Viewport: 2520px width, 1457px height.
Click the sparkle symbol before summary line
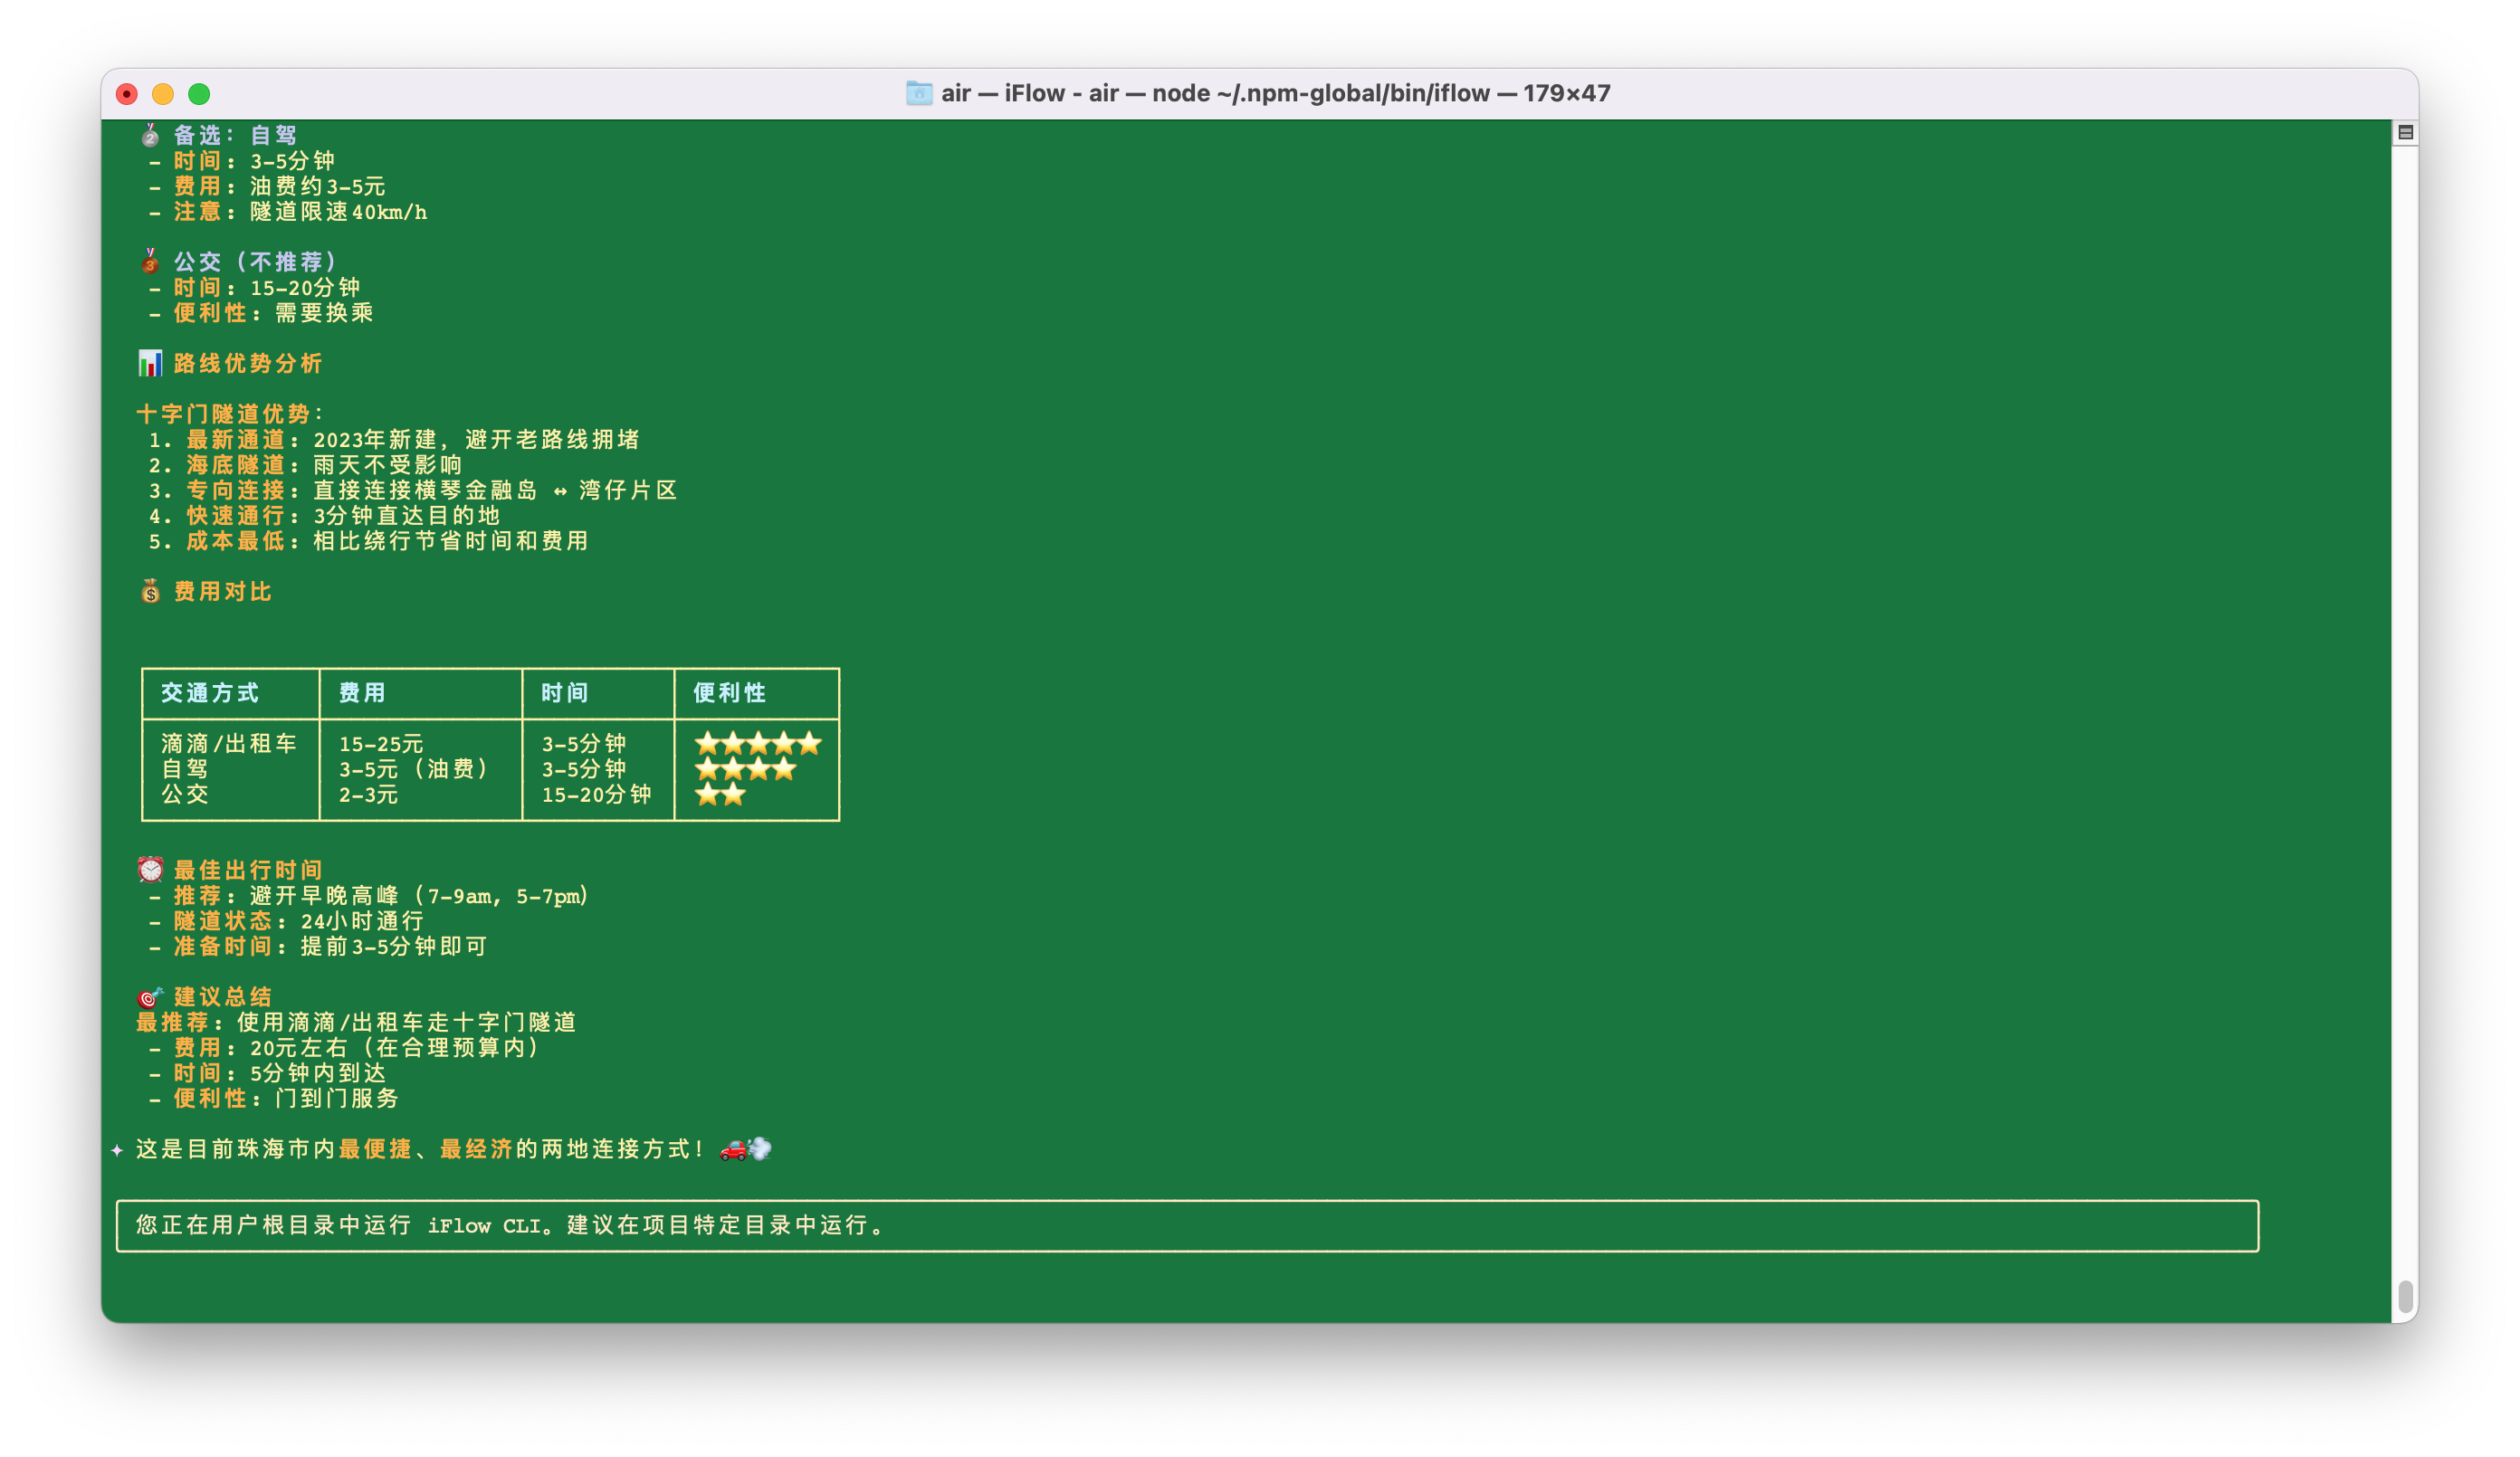[x=117, y=1150]
